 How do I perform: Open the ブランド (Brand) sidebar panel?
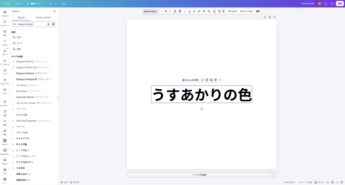5,52
